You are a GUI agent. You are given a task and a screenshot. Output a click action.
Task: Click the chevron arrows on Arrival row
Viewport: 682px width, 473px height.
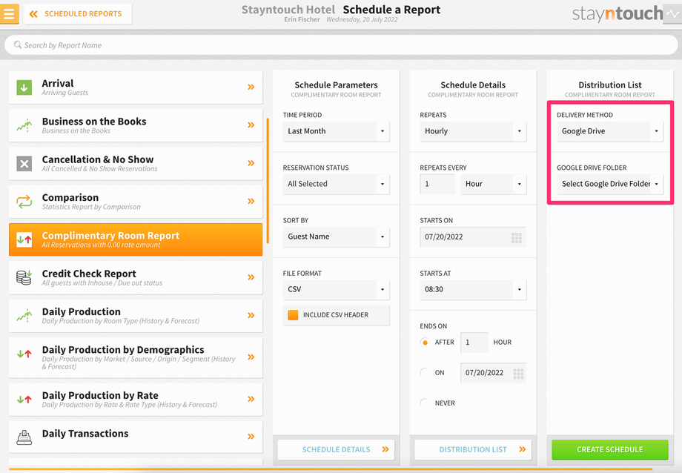[251, 87]
